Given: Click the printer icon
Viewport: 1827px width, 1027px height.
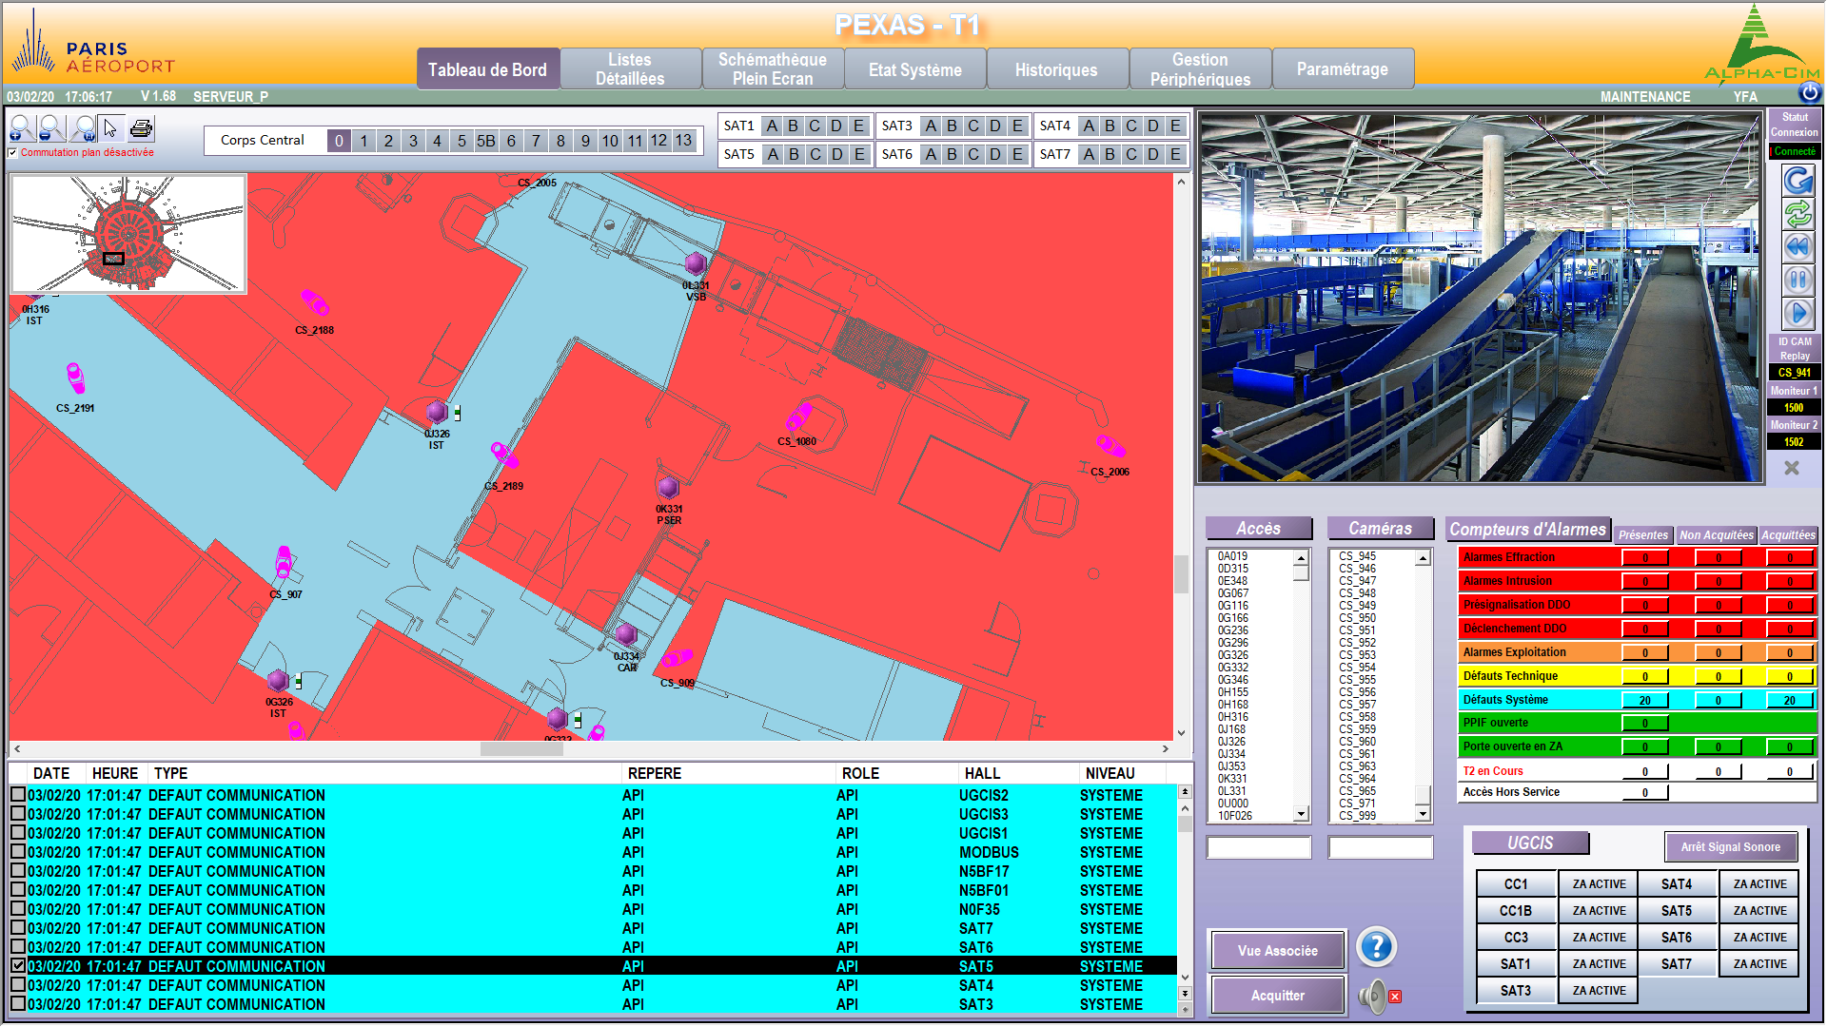Looking at the screenshot, I should (142, 127).
